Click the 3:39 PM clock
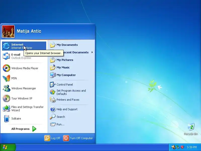 pyautogui.click(x=192, y=147)
